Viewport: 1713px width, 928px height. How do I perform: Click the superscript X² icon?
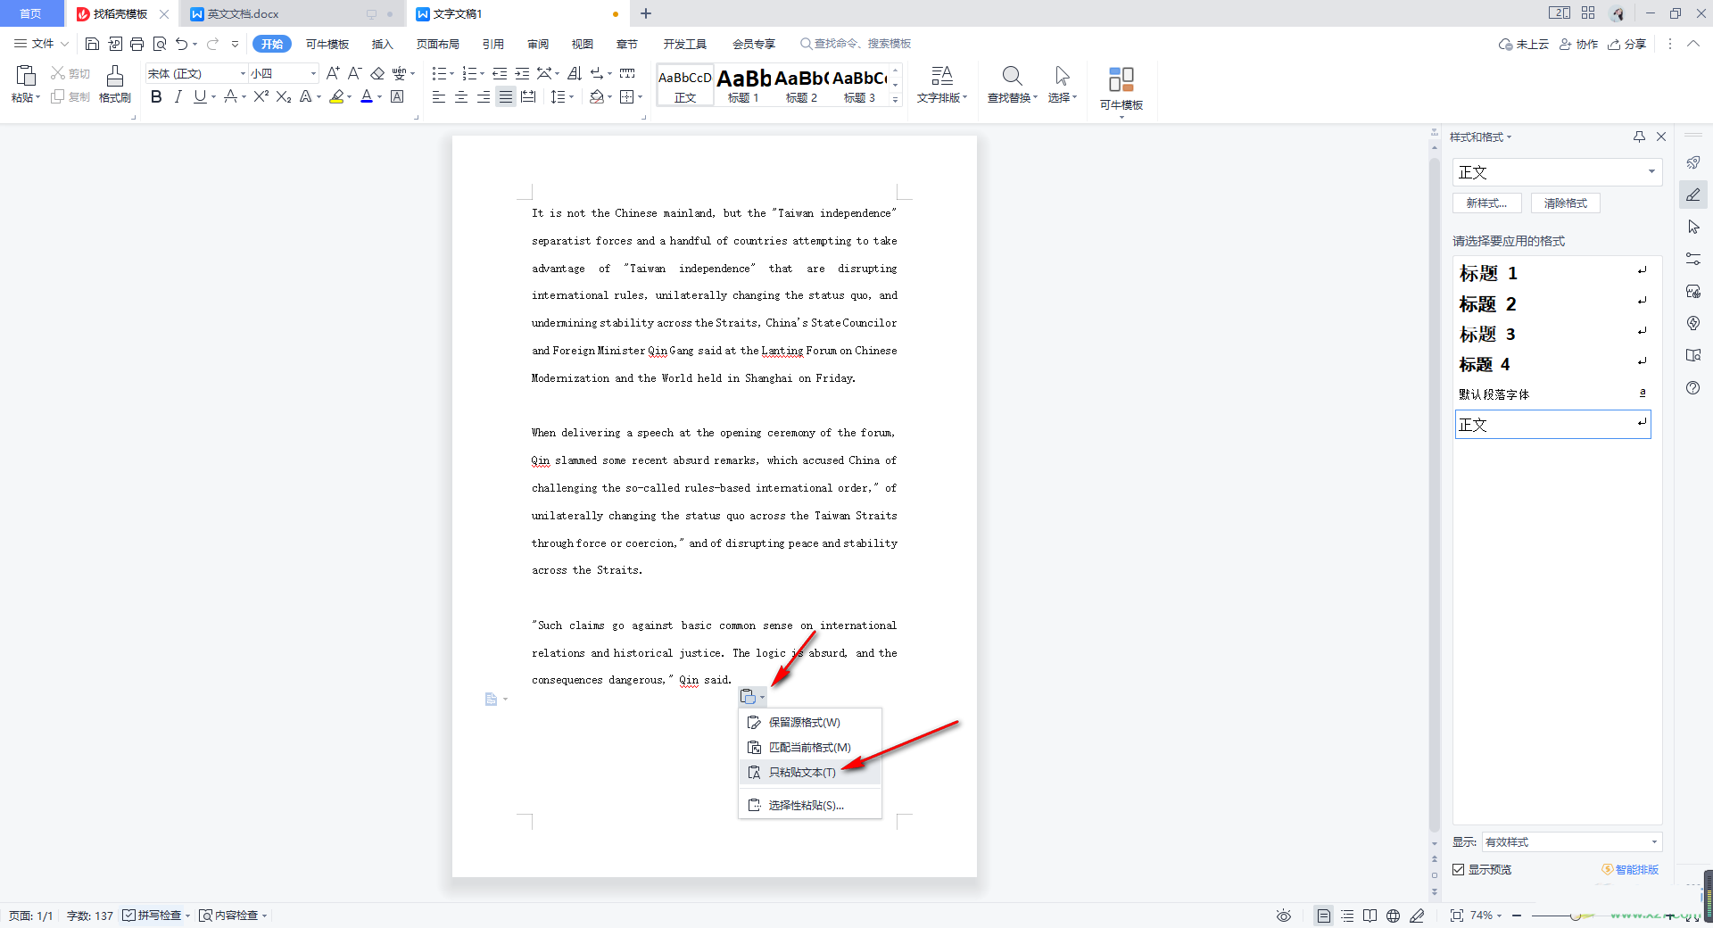click(261, 96)
